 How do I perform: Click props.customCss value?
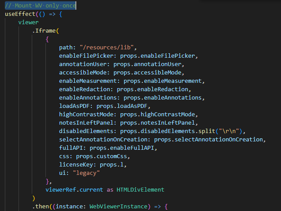pos(101,156)
